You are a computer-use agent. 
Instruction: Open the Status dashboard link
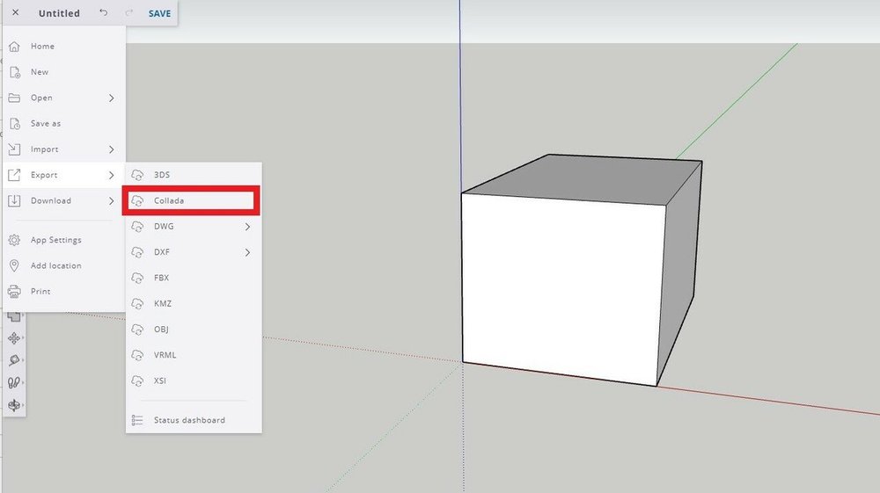point(189,420)
